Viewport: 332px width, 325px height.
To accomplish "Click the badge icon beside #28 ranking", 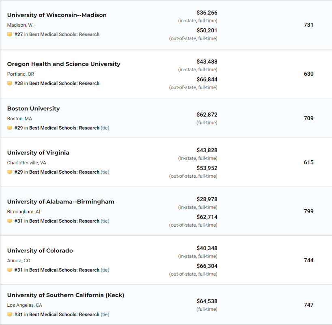I will [10, 83].
